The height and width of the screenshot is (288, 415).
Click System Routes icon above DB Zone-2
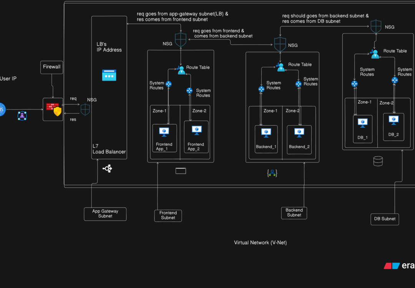(395, 80)
